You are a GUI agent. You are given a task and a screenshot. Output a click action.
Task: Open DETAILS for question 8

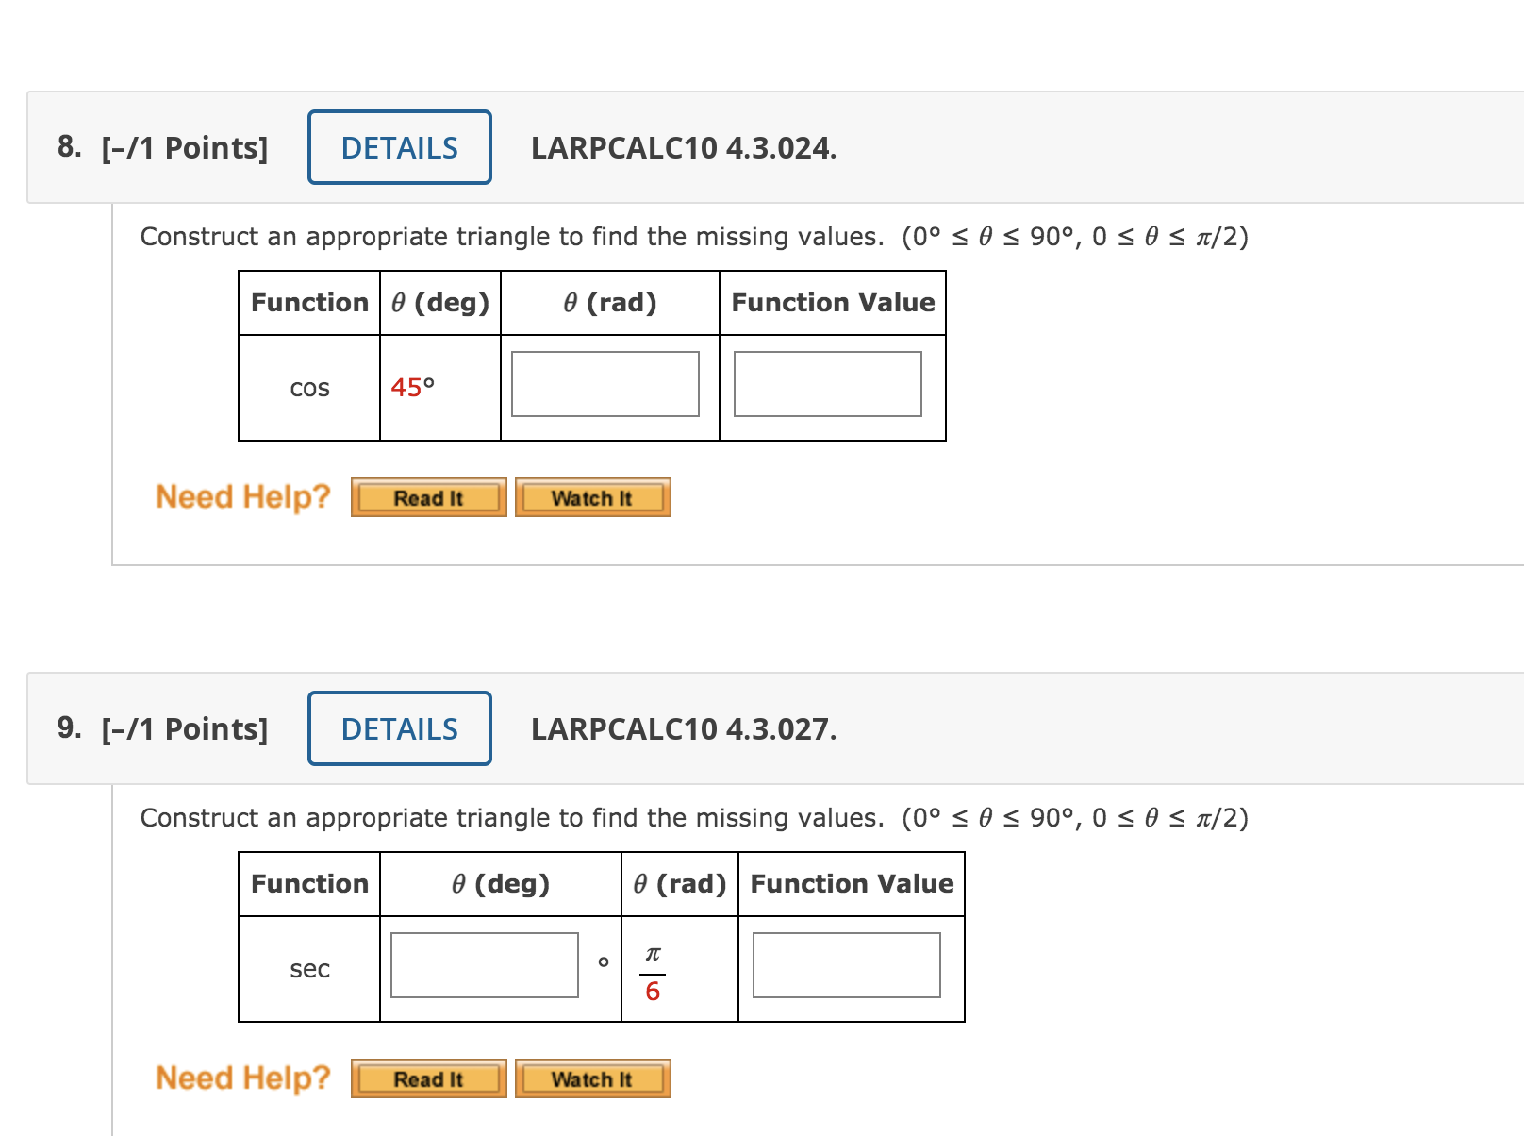click(400, 147)
